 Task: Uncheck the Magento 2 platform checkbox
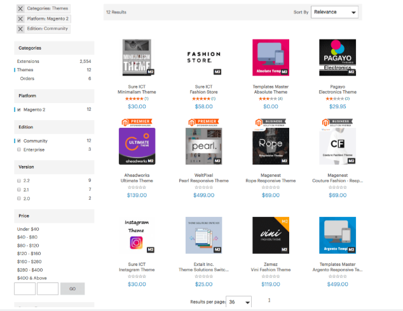(x=19, y=109)
